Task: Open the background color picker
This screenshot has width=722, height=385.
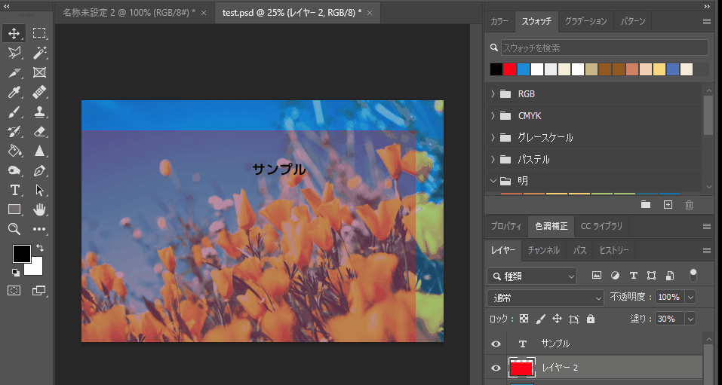Action: [36, 268]
